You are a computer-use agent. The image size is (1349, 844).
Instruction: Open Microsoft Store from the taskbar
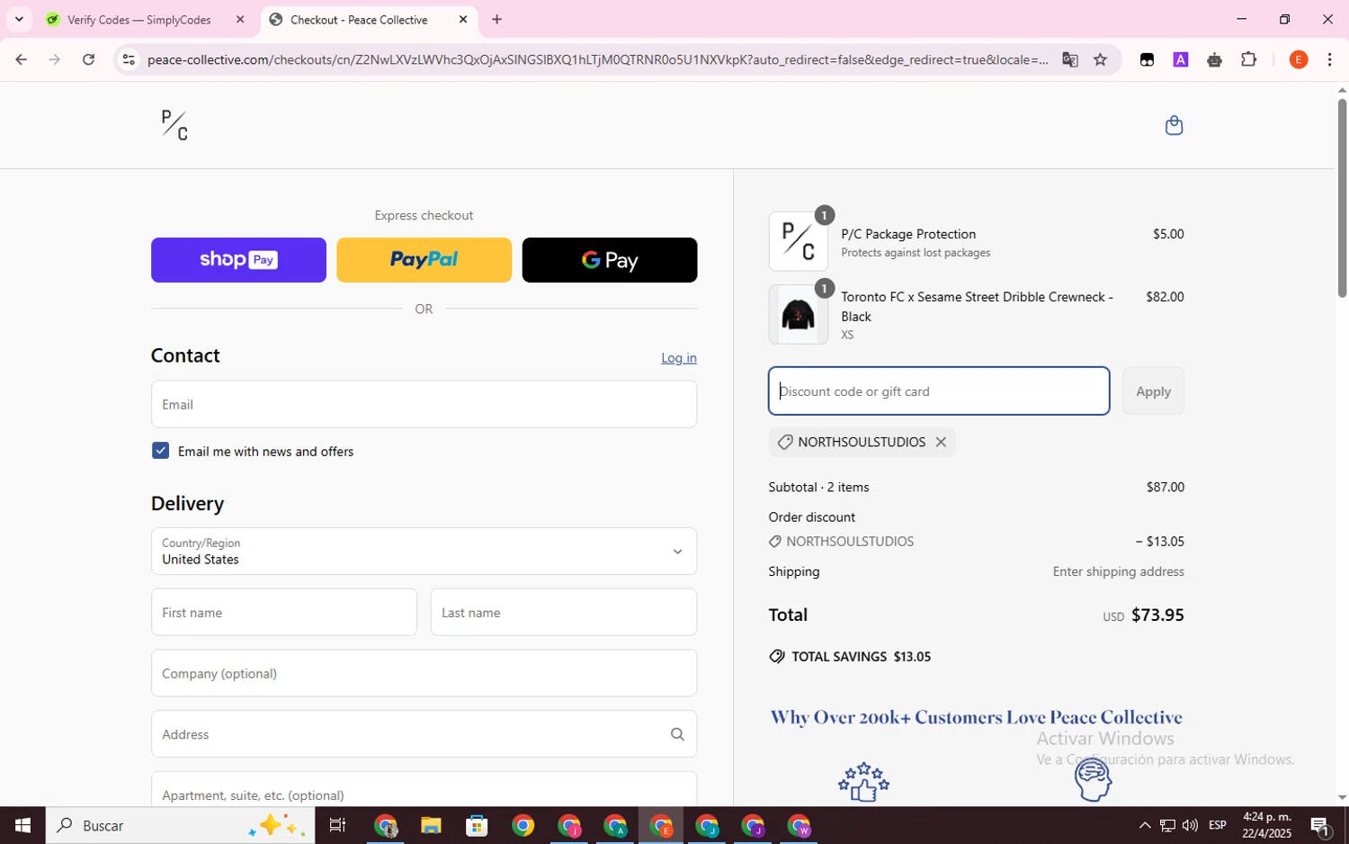pyautogui.click(x=477, y=825)
